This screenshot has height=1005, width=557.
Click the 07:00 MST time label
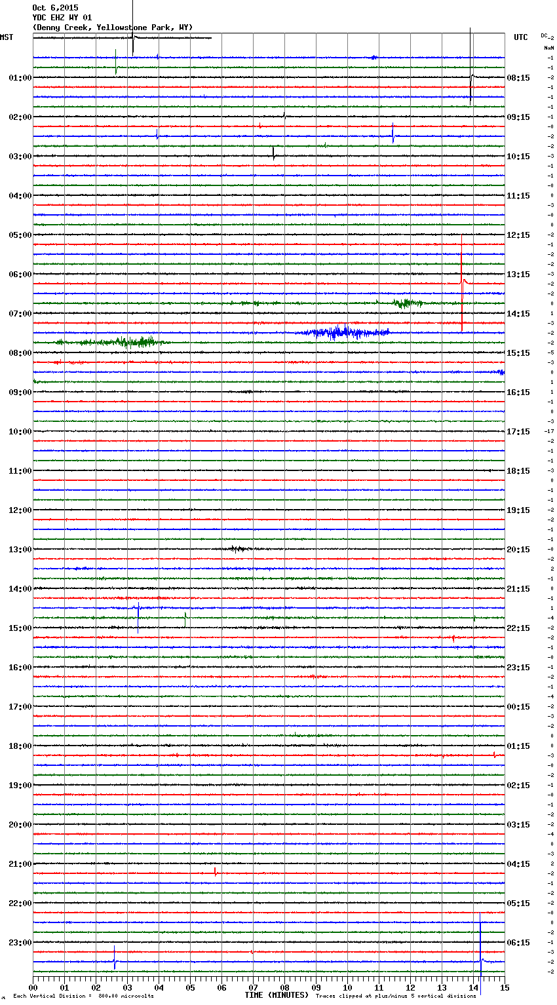[20, 314]
